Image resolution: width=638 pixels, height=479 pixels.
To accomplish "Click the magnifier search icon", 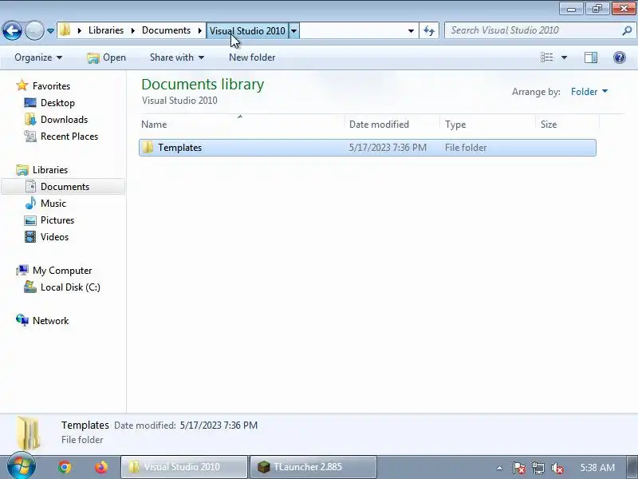I will coord(627,30).
